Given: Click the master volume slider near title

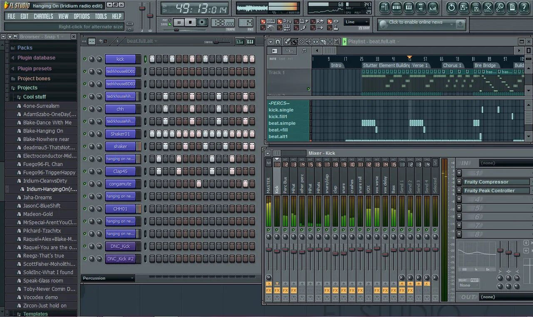Looking at the screenshot, I should 142,8.
